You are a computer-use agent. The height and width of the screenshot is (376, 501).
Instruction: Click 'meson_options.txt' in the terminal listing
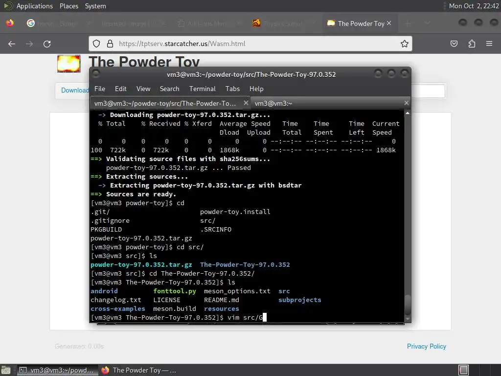[x=237, y=291]
